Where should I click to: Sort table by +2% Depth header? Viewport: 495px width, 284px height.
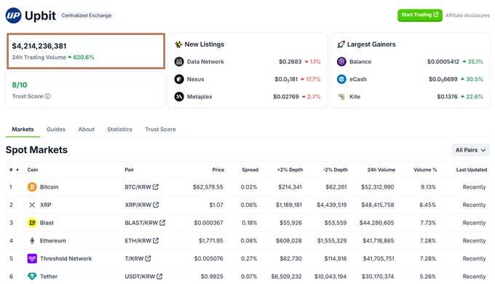point(290,170)
